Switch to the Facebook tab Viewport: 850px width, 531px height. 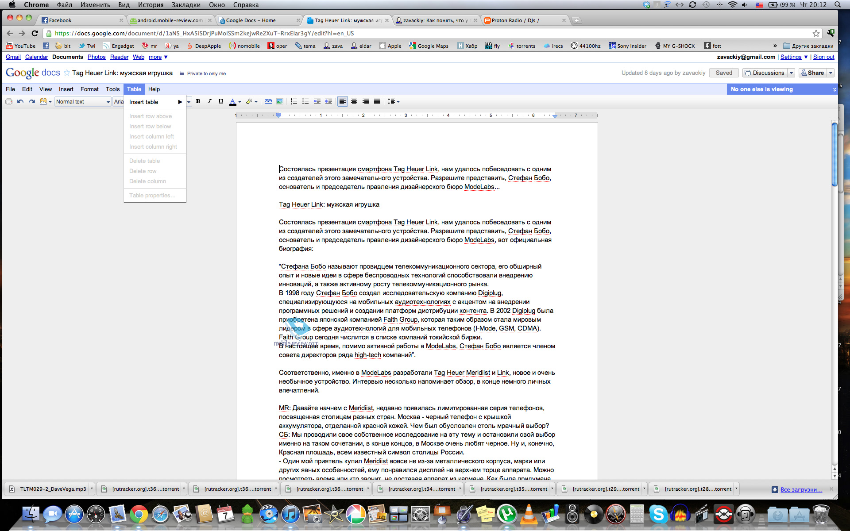(x=82, y=20)
